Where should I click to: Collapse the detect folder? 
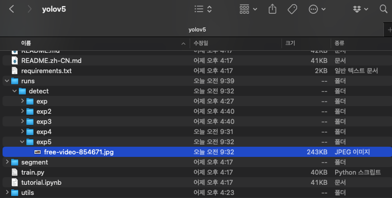pos(15,91)
